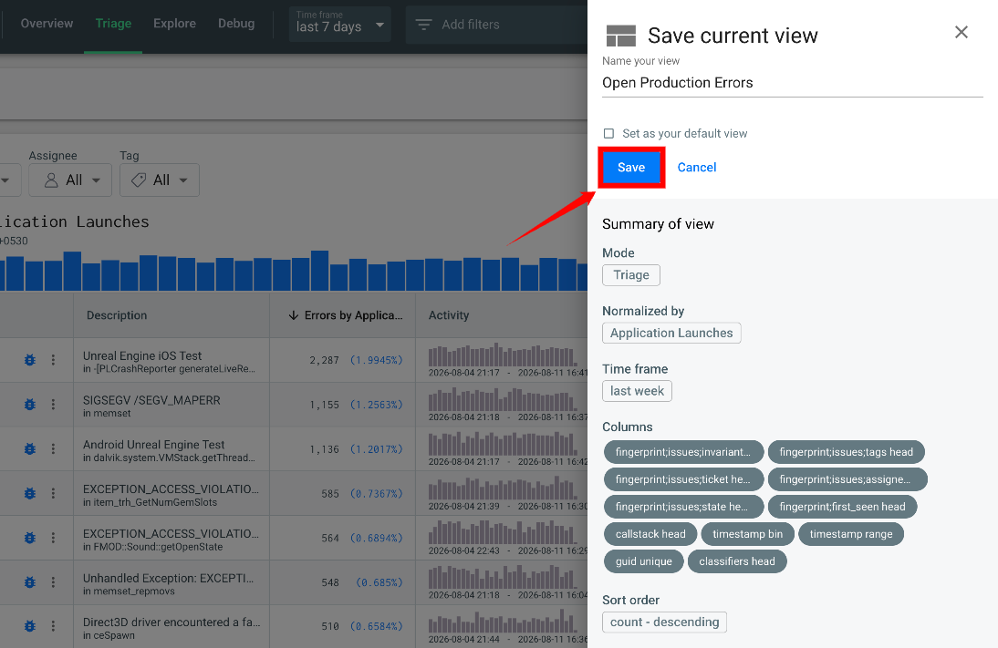
Task: Click the Cancel link
Action: [696, 168]
